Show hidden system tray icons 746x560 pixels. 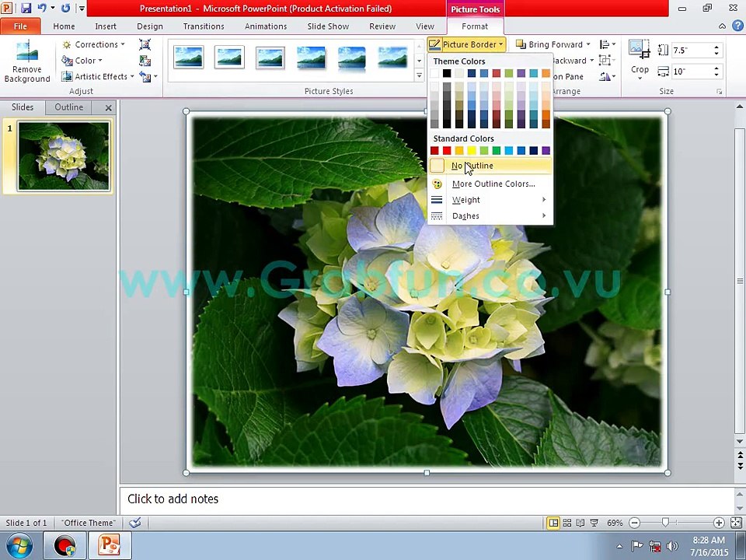[619, 546]
